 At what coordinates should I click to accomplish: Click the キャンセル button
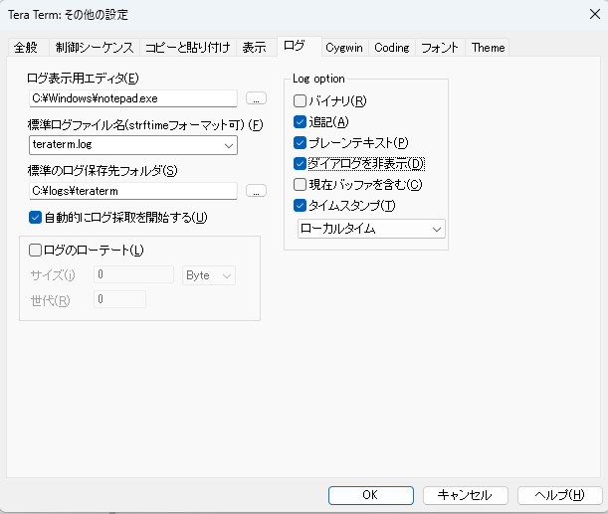[x=466, y=495]
